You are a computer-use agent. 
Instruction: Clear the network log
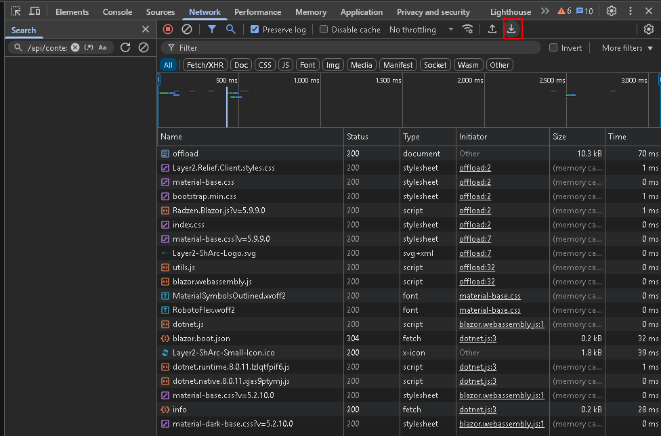click(186, 29)
